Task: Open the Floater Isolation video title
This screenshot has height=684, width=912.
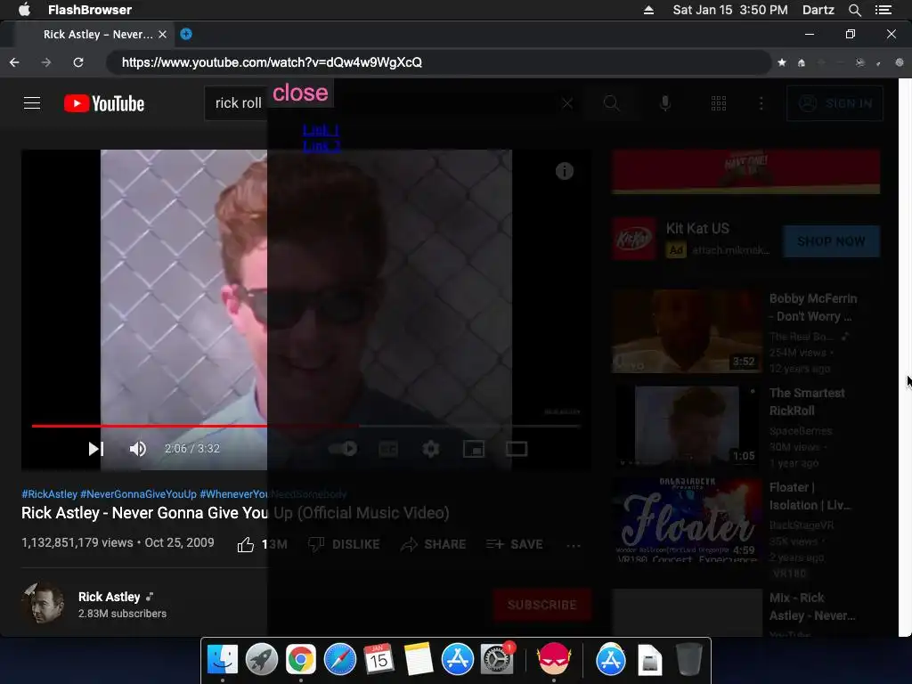Action: coord(809,496)
